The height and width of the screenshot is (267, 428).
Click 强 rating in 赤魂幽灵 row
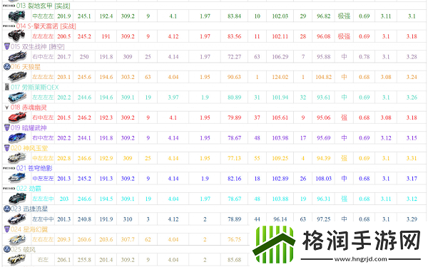pos(344,117)
